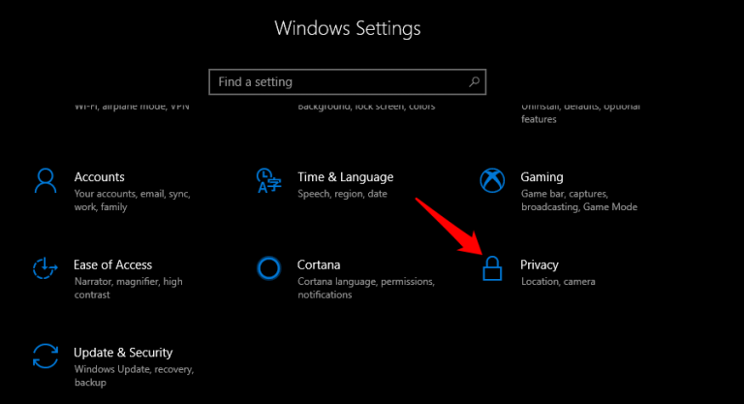Click the Ease of Access dashed clock icon
Viewport: 744px width, 404px height.
(x=46, y=268)
